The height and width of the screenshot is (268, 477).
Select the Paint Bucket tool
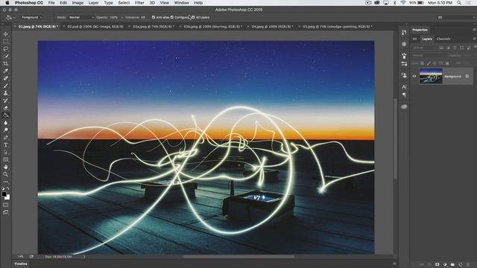point(6,115)
